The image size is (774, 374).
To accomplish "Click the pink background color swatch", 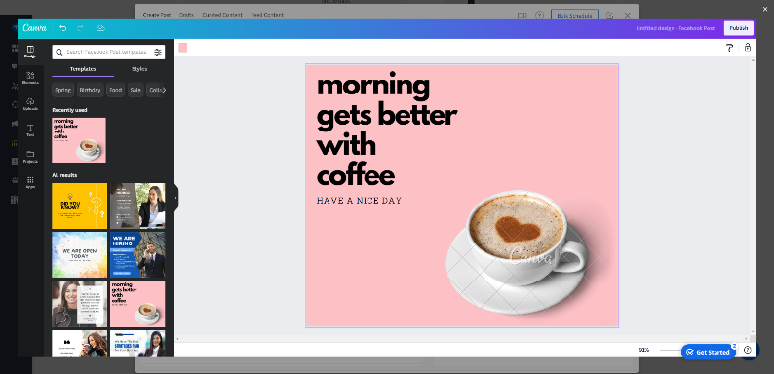I will (x=183, y=48).
